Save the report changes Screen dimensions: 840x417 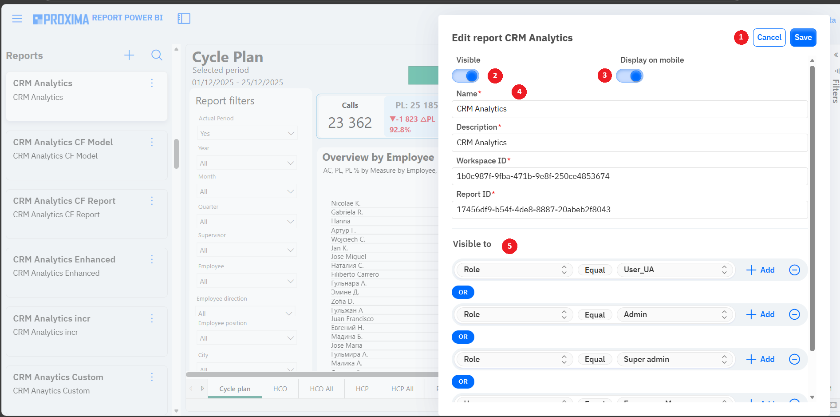(x=803, y=38)
